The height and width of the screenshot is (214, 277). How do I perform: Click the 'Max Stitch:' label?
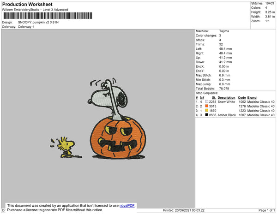point(204,75)
